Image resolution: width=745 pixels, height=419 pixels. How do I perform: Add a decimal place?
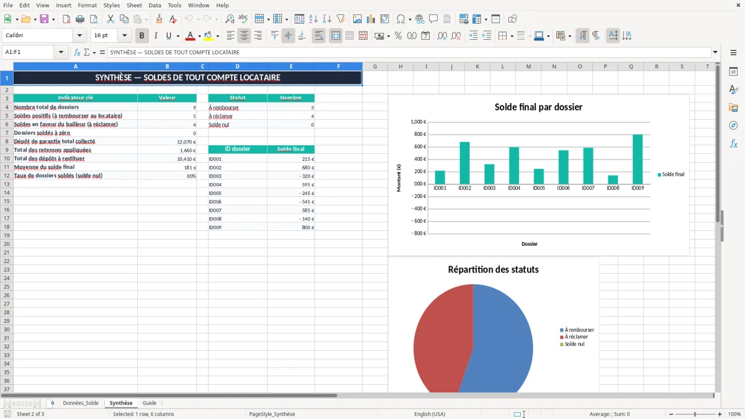[x=443, y=36]
